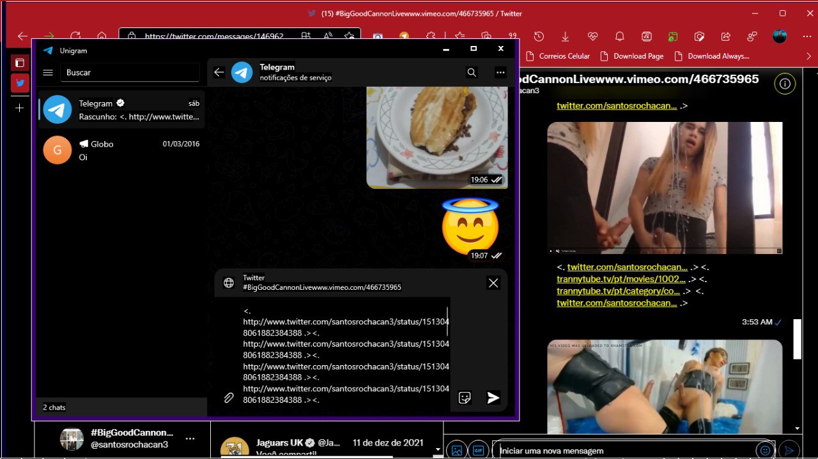Screen dimensions: 818x459
Task: Open Twitter conversation info icon
Action: (785, 84)
